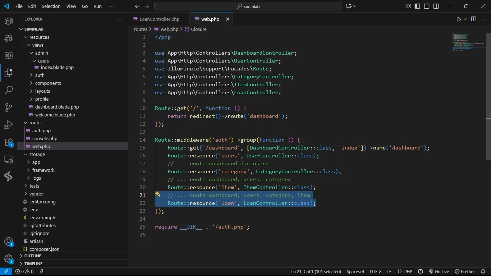The height and width of the screenshot is (276, 491).
Task: Open the Source Control view
Action: click(9, 107)
